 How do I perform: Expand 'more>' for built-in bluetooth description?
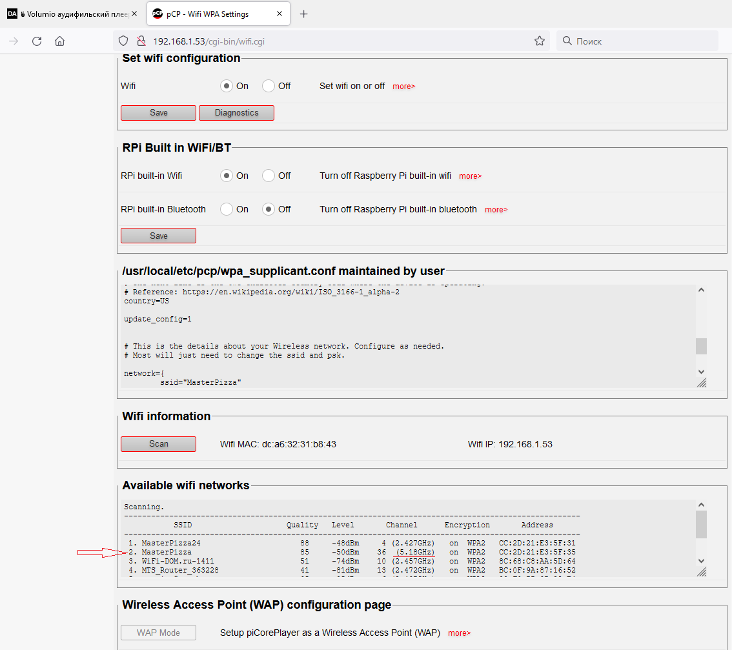(x=496, y=210)
